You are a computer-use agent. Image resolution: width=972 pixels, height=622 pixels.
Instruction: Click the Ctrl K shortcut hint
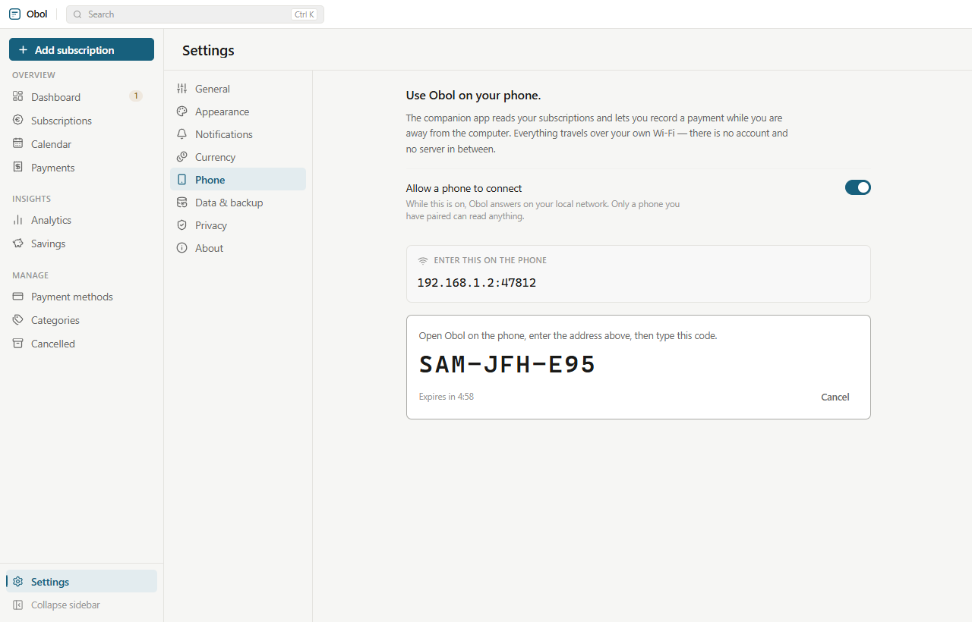304,14
